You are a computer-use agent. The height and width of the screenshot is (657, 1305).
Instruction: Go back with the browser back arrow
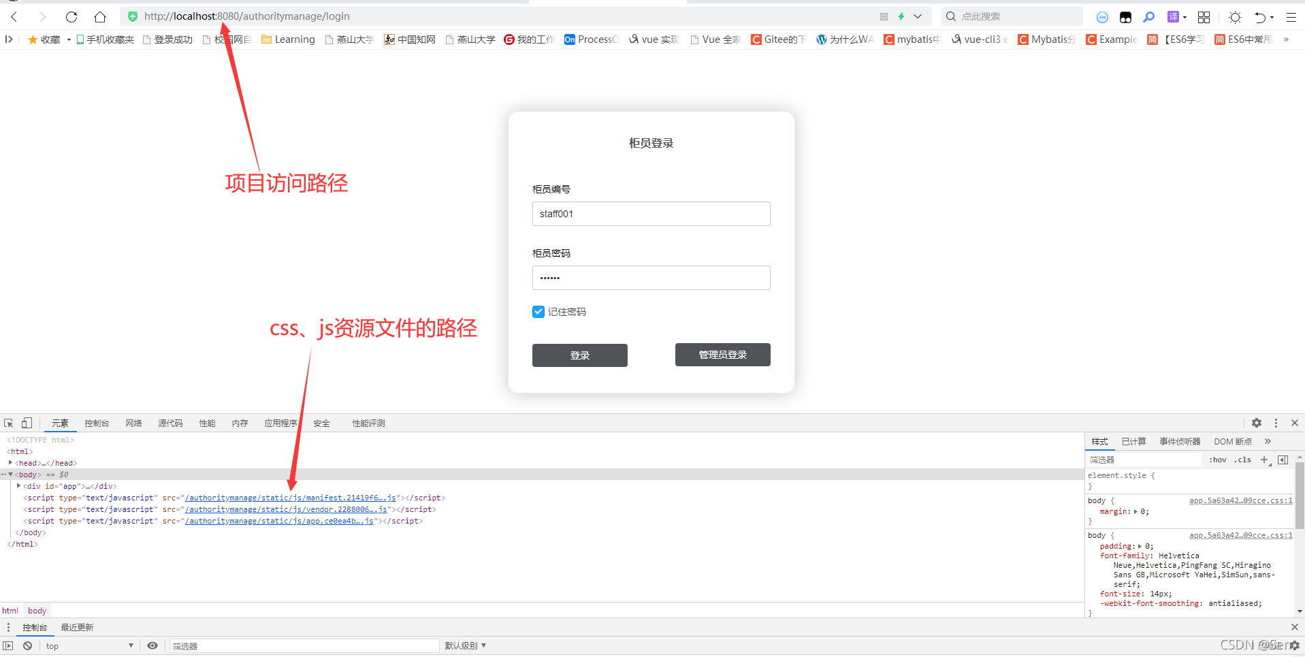tap(14, 16)
